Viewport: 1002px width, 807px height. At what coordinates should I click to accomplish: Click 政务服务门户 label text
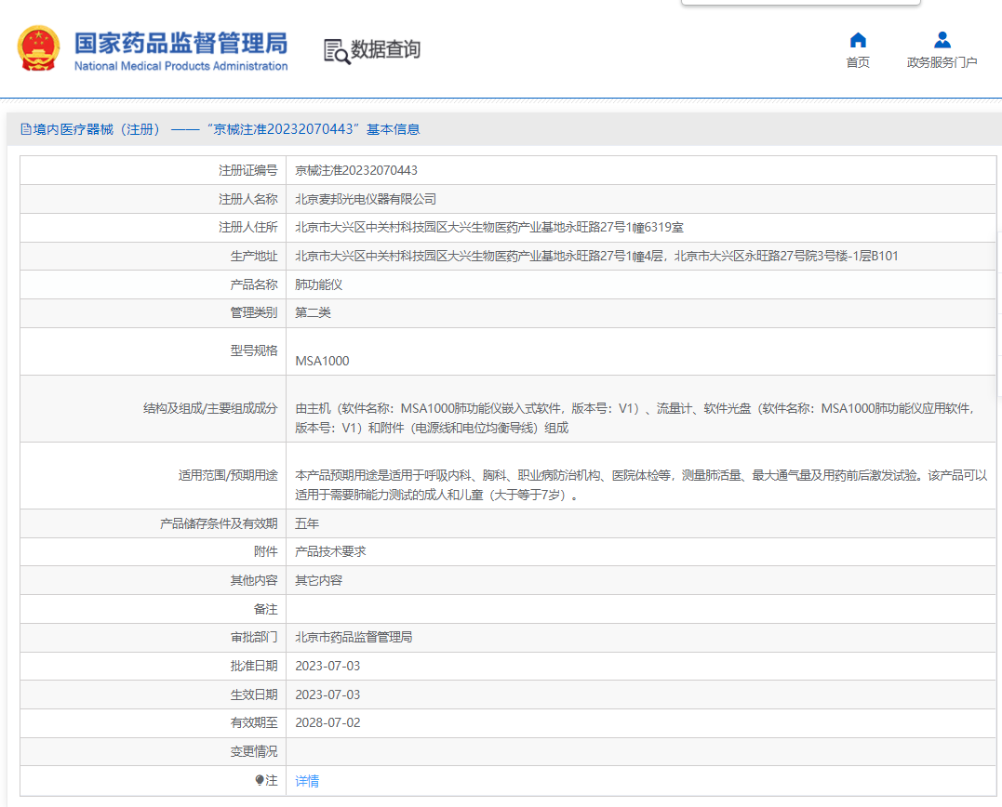pyautogui.click(x=942, y=62)
